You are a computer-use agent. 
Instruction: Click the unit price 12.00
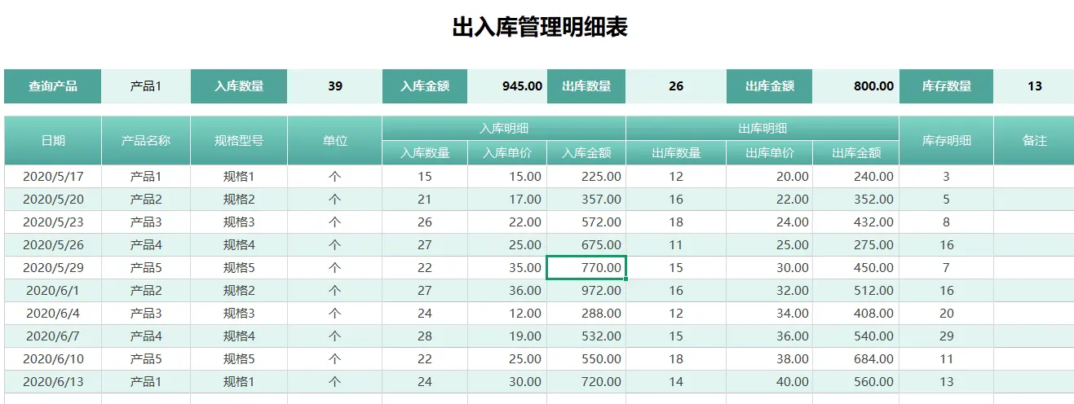coord(507,313)
